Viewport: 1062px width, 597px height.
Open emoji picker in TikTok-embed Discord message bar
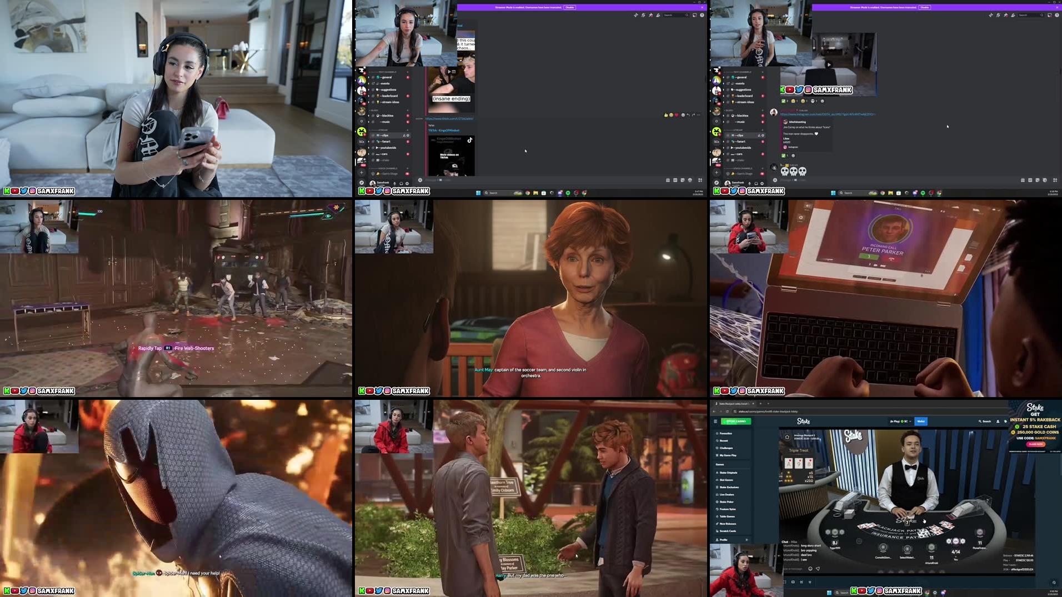[690, 180]
